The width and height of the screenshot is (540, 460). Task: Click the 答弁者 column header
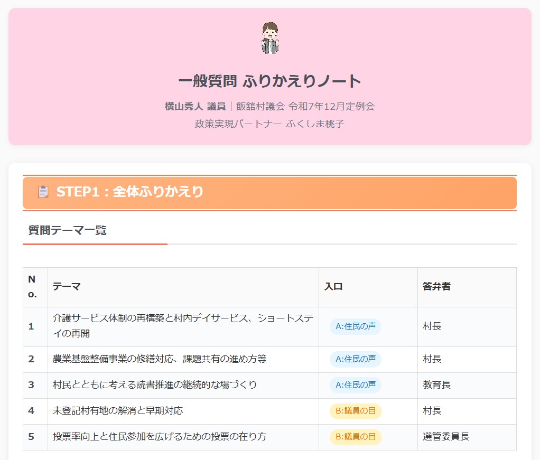pos(436,287)
